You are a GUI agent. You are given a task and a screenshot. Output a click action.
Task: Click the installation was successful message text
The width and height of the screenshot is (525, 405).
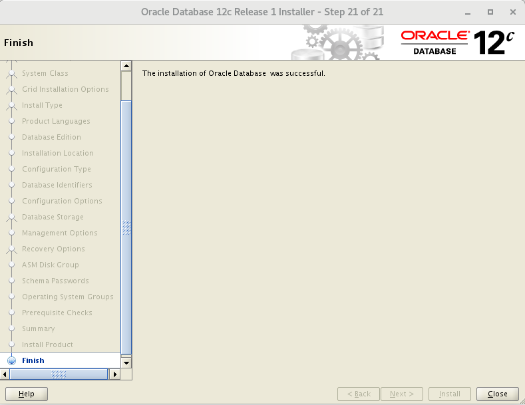coord(234,73)
